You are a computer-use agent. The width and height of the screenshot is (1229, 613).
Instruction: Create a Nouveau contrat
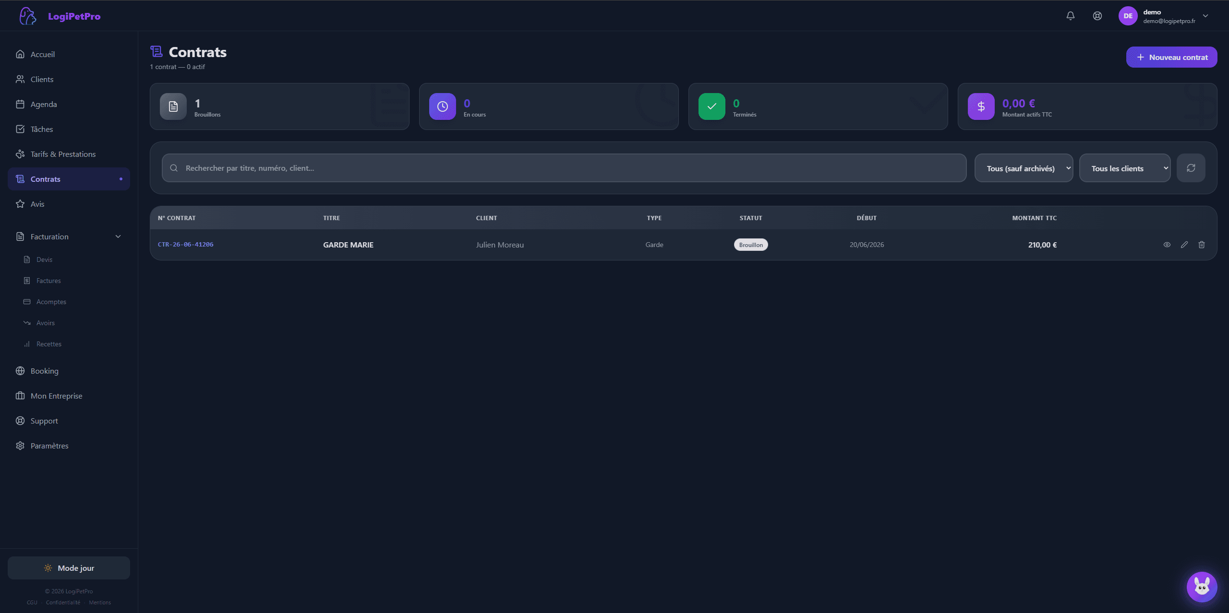(x=1171, y=57)
